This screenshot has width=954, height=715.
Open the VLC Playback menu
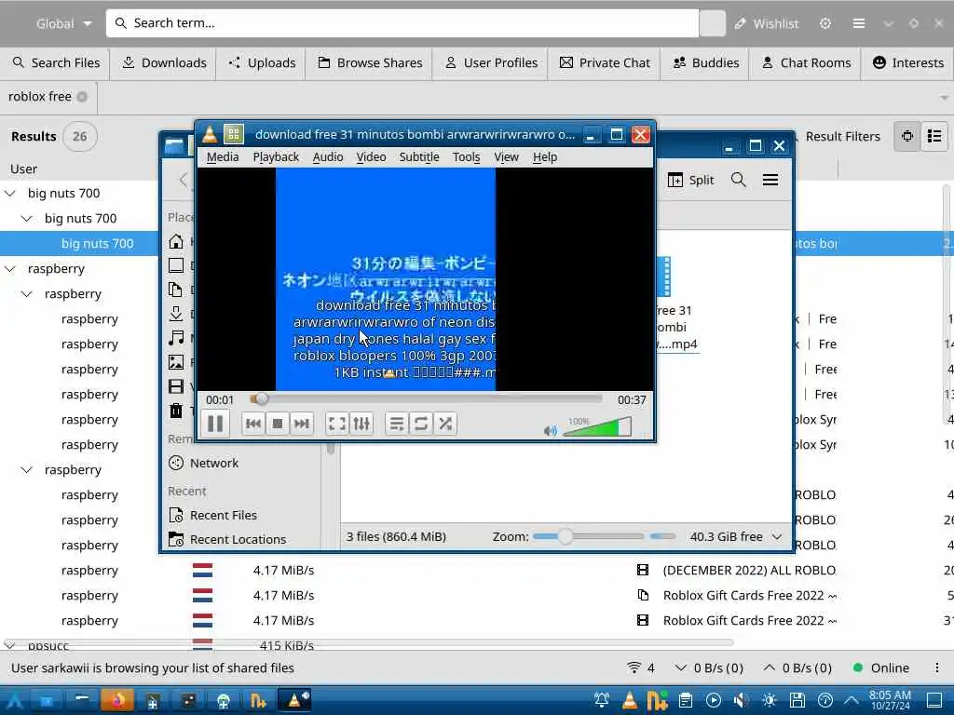coord(276,156)
